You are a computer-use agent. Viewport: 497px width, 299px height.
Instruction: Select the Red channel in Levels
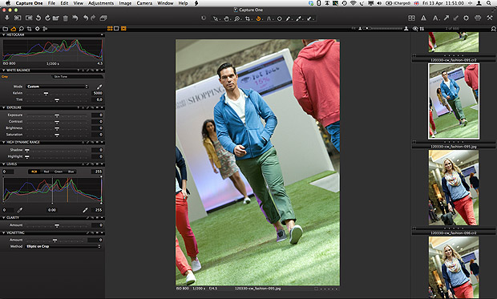click(x=46, y=172)
